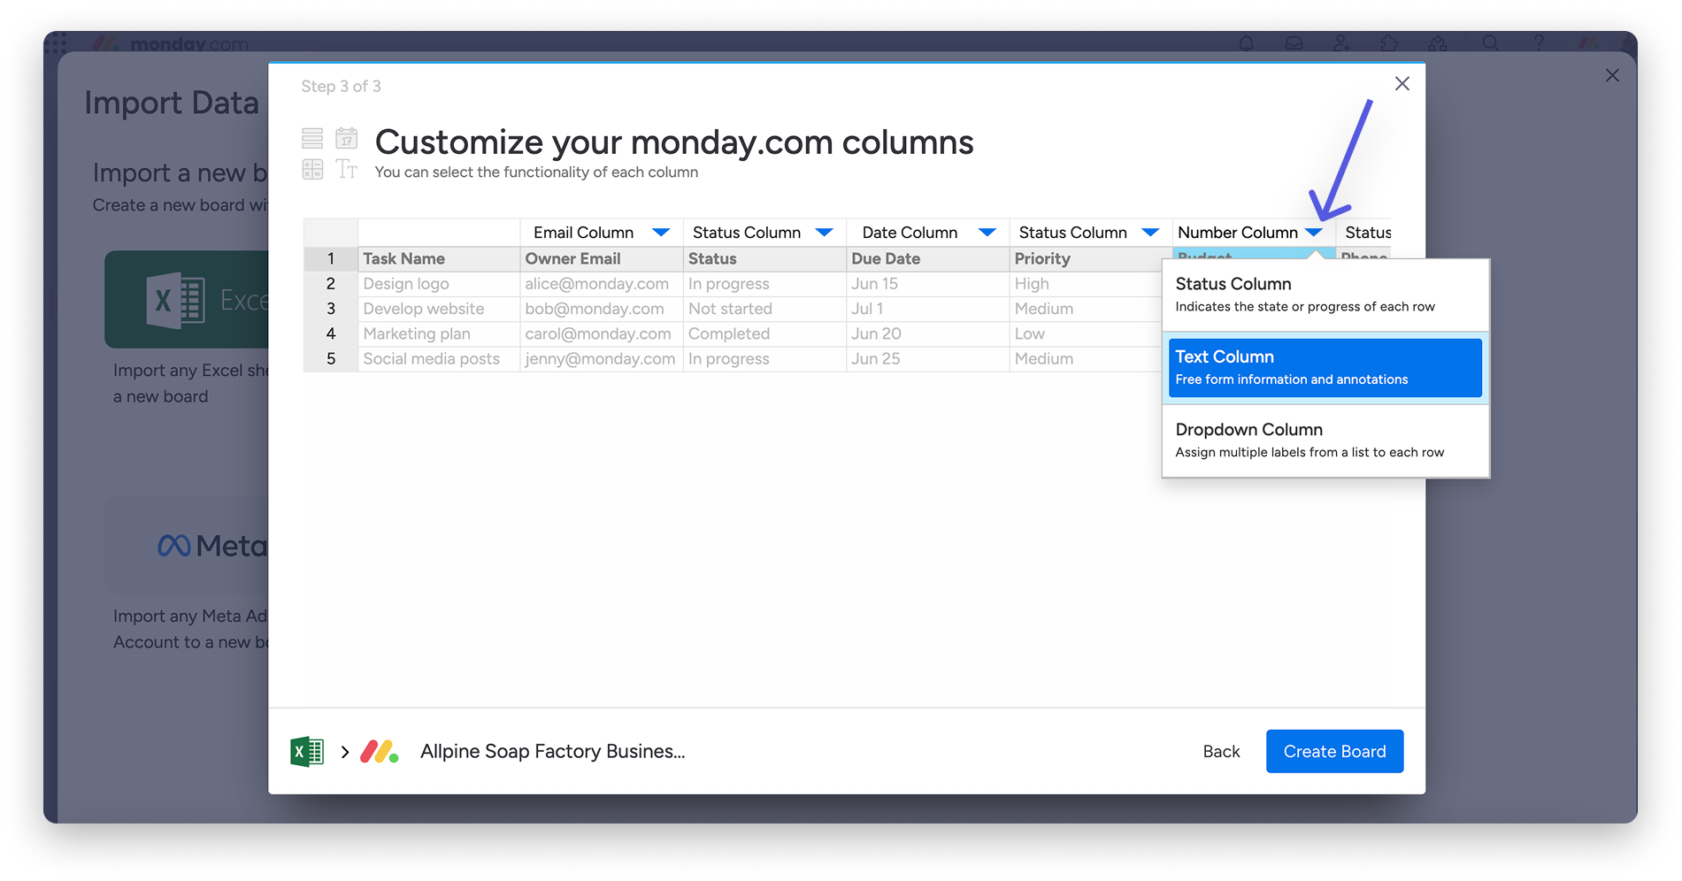Viewport: 1682px width, 881px height.
Task: Click the Due Date header cell
Action: 927,258
